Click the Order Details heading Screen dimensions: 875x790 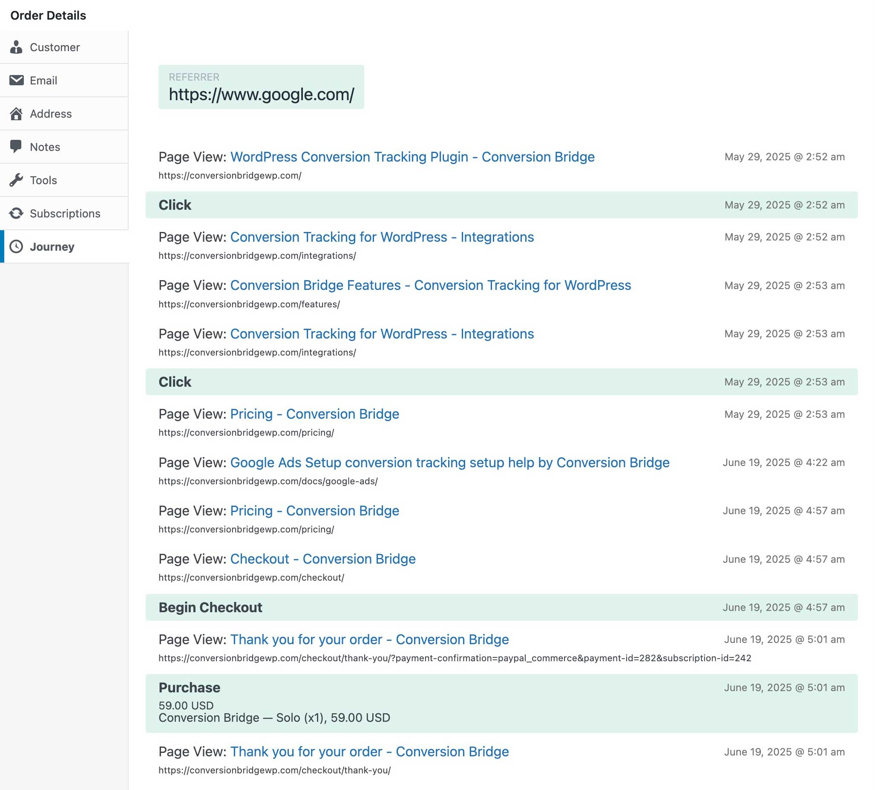pyautogui.click(x=48, y=16)
